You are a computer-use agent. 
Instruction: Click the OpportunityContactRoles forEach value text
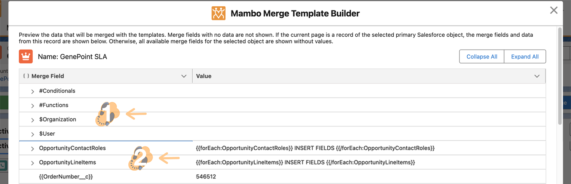tap(315, 148)
